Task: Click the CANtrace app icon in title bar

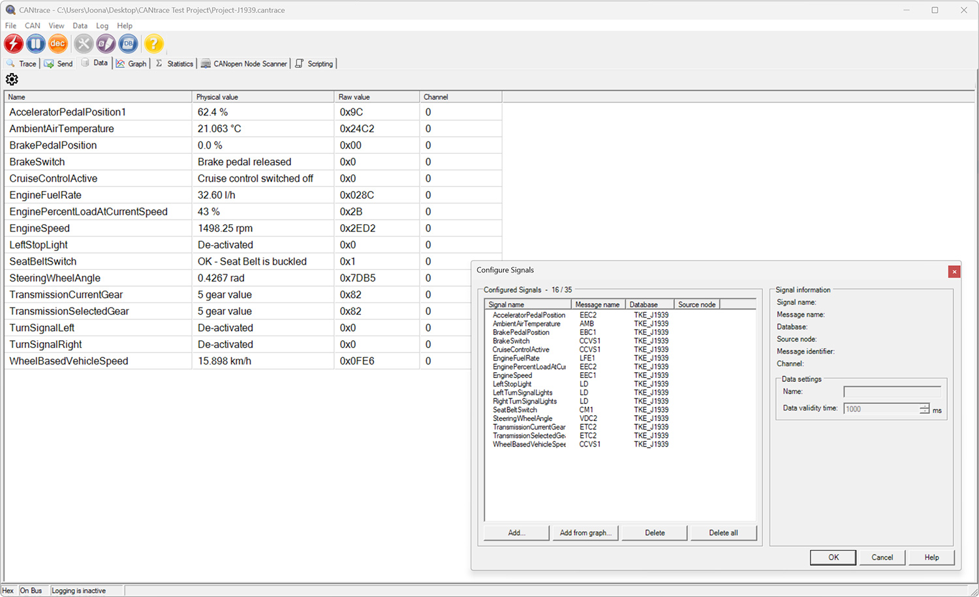Action: click(10, 10)
